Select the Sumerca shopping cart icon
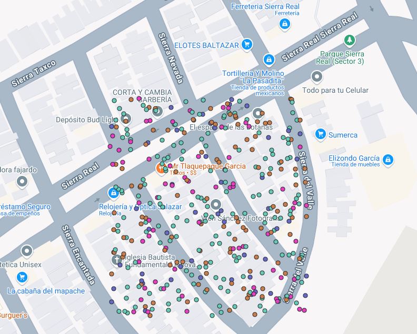417x334 pixels. [320, 134]
